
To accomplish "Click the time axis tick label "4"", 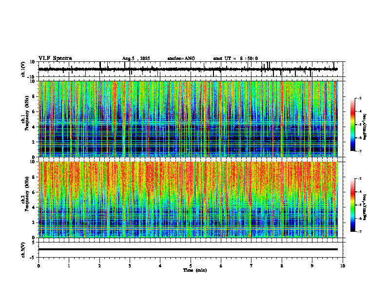I will (160, 266).
